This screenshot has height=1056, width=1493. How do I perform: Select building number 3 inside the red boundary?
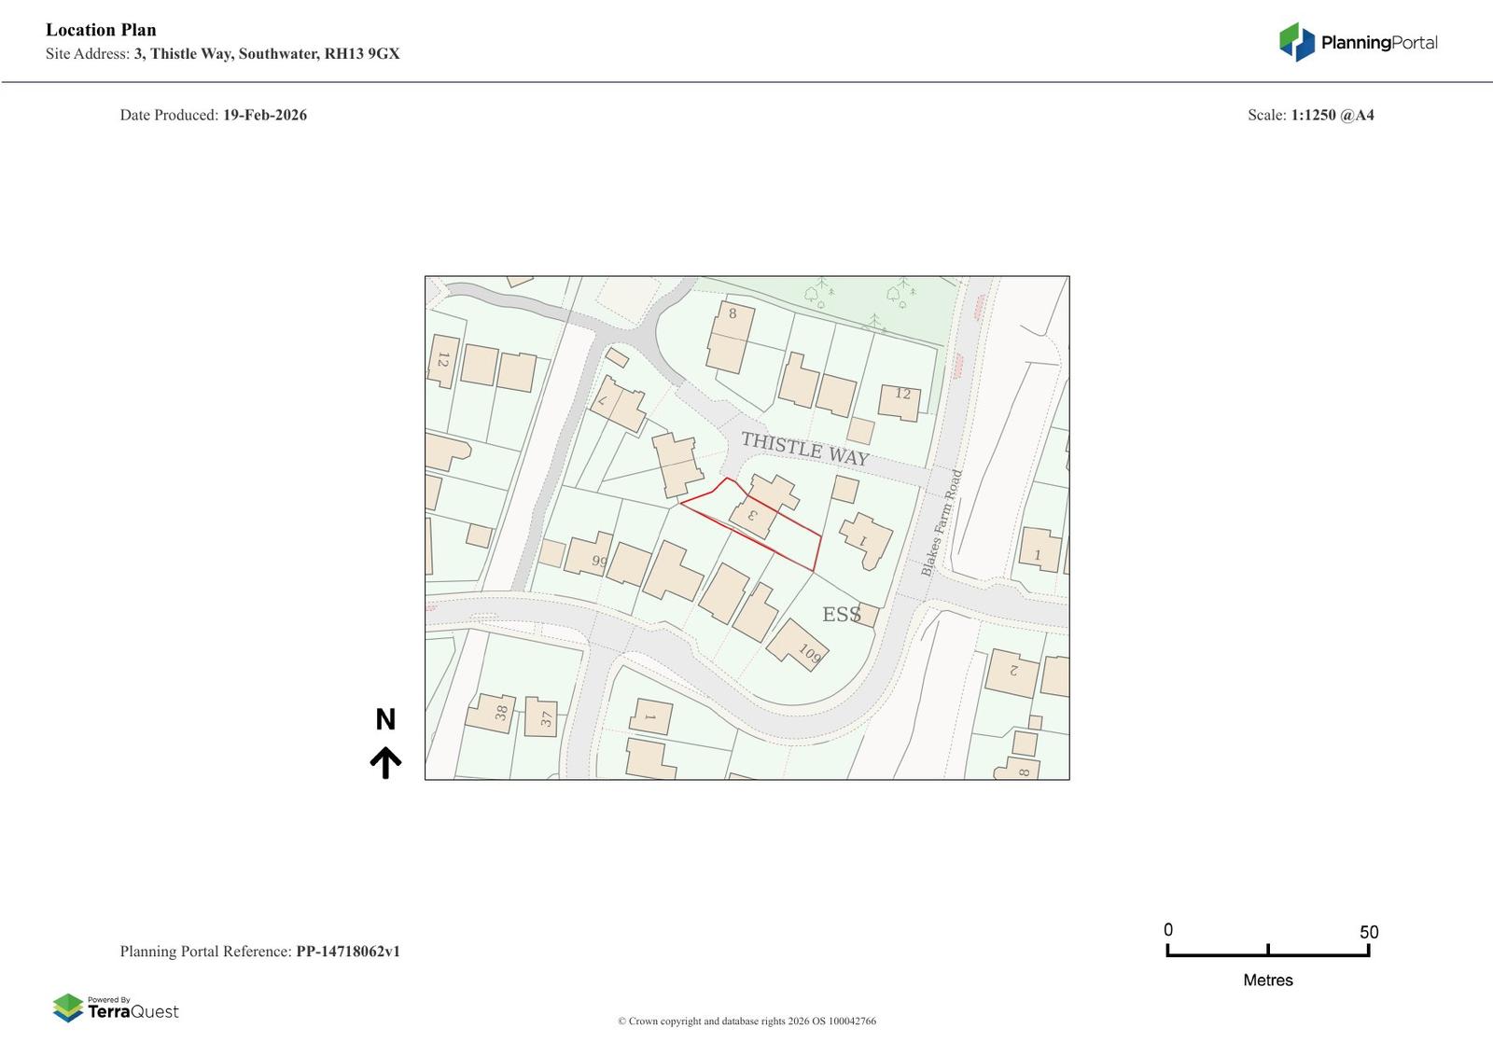pos(752,515)
